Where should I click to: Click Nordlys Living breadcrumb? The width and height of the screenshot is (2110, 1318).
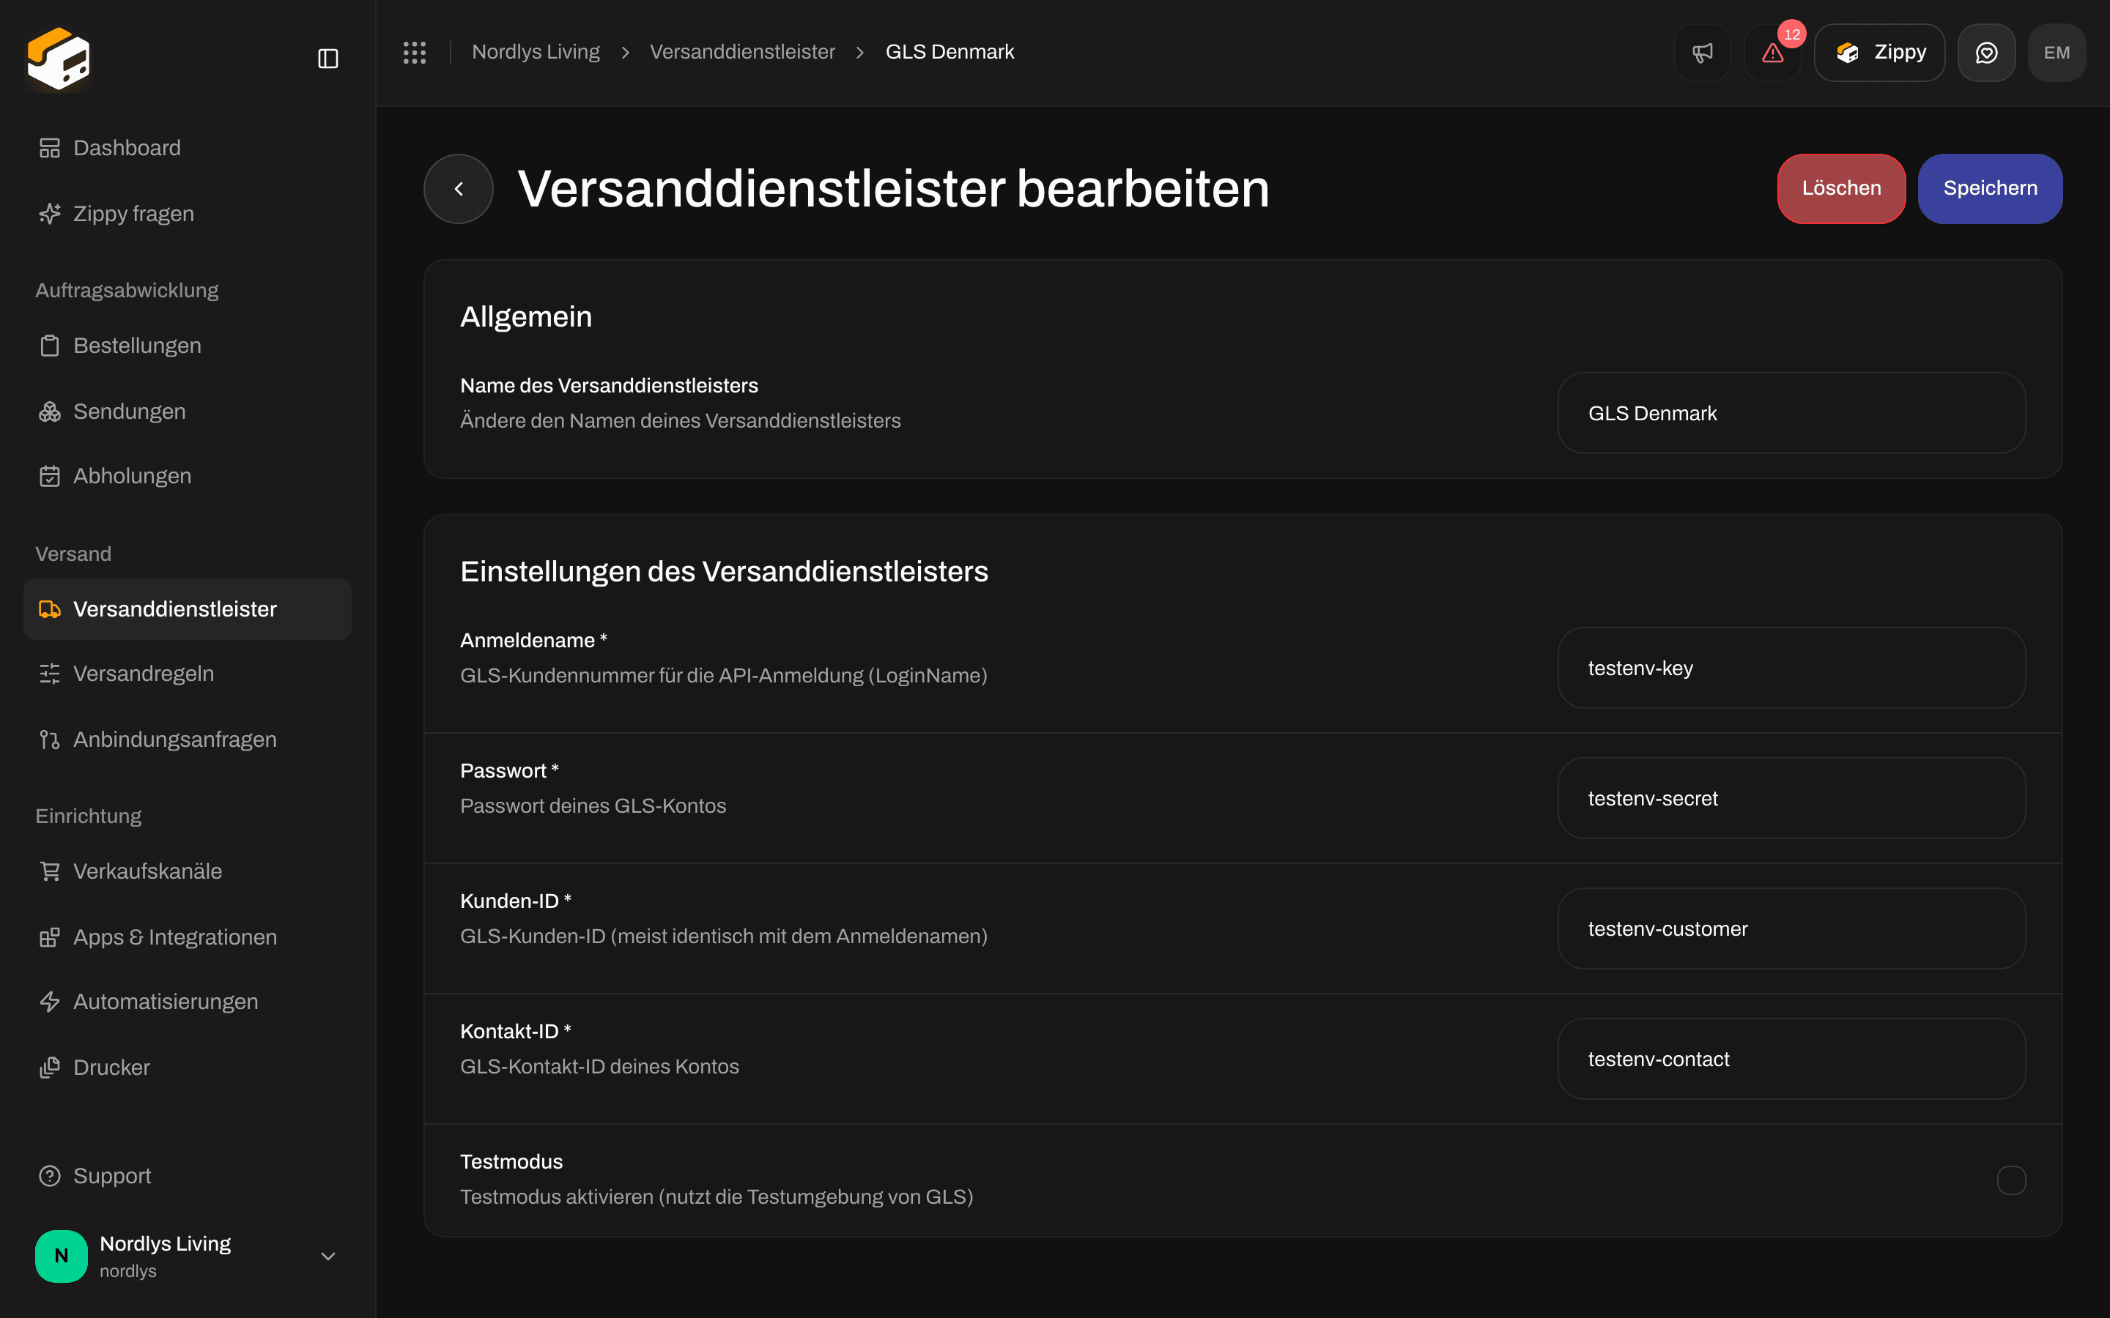[536, 52]
